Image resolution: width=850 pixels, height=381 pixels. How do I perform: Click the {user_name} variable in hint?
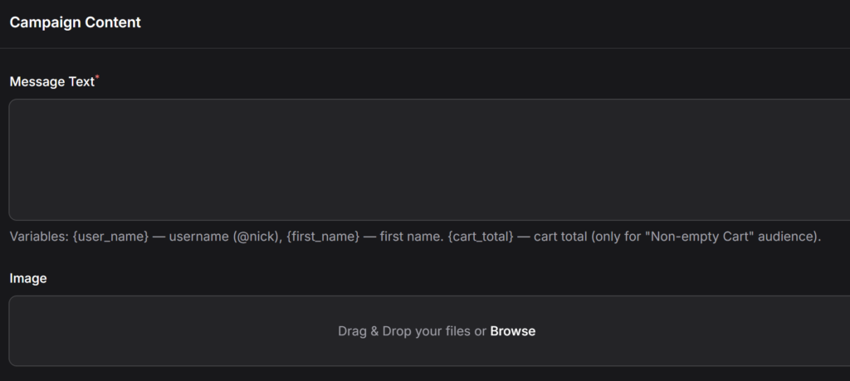110,237
